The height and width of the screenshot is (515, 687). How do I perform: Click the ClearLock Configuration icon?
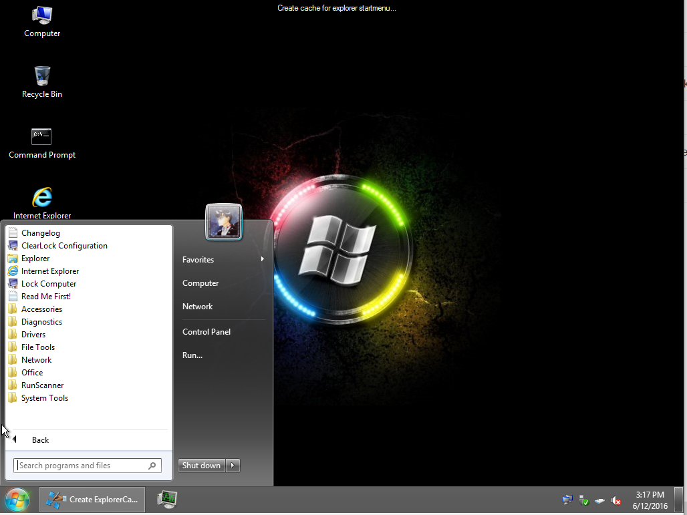(13, 246)
